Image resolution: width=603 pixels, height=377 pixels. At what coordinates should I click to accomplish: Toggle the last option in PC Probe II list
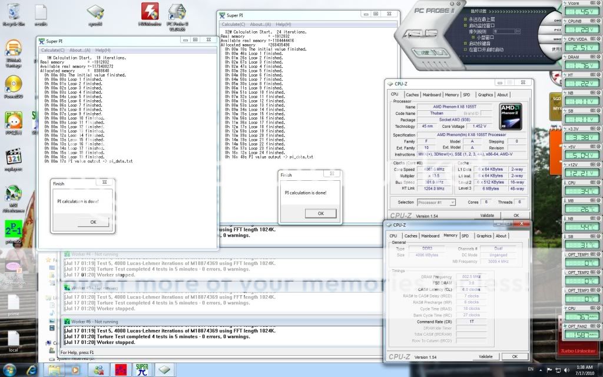[465, 49]
